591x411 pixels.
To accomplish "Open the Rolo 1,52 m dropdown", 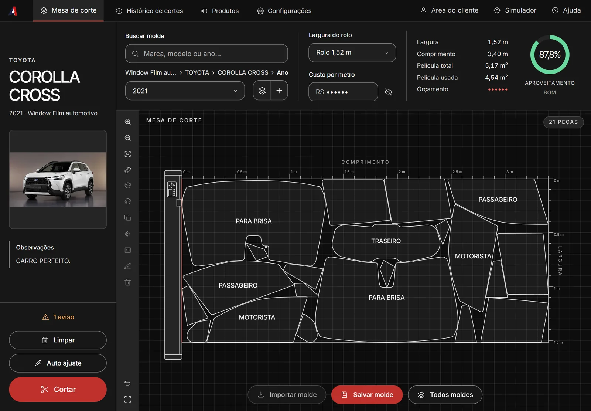I will pyautogui.click(x=352, y=52).
